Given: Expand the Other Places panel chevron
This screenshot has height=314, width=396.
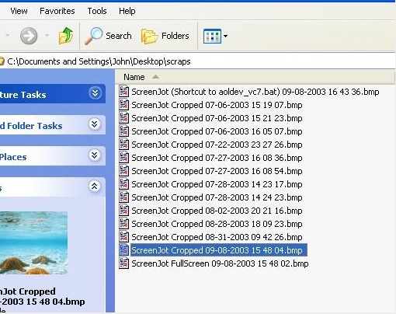Looking at the screenshot, I should (x=95, y=155).
